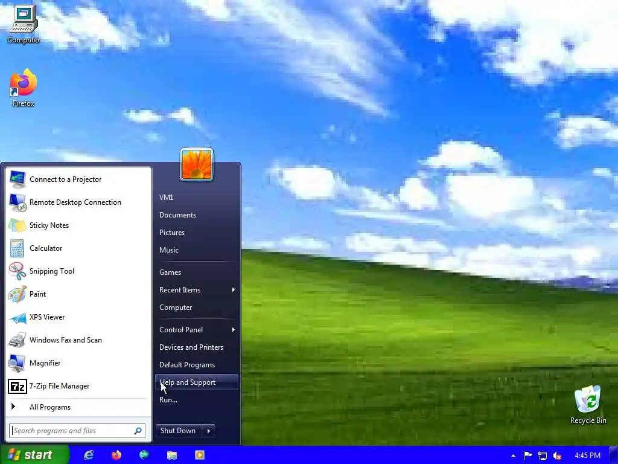Click the user account flower picture
This screenshot has height=464, width=618.
click(197, 164)
